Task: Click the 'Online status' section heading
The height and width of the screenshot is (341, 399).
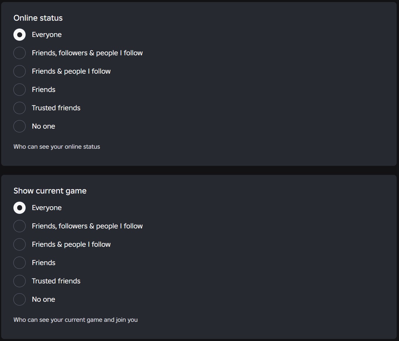Action: coord(38,18)
